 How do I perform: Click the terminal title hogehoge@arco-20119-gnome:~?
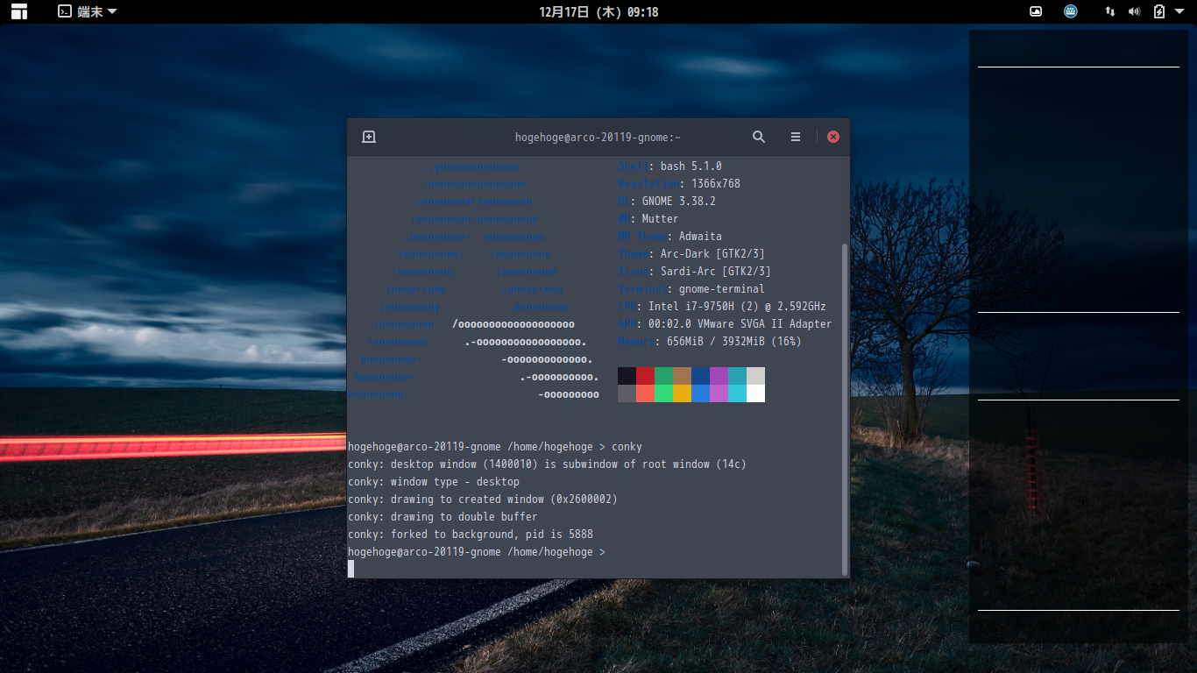point(598,137)
